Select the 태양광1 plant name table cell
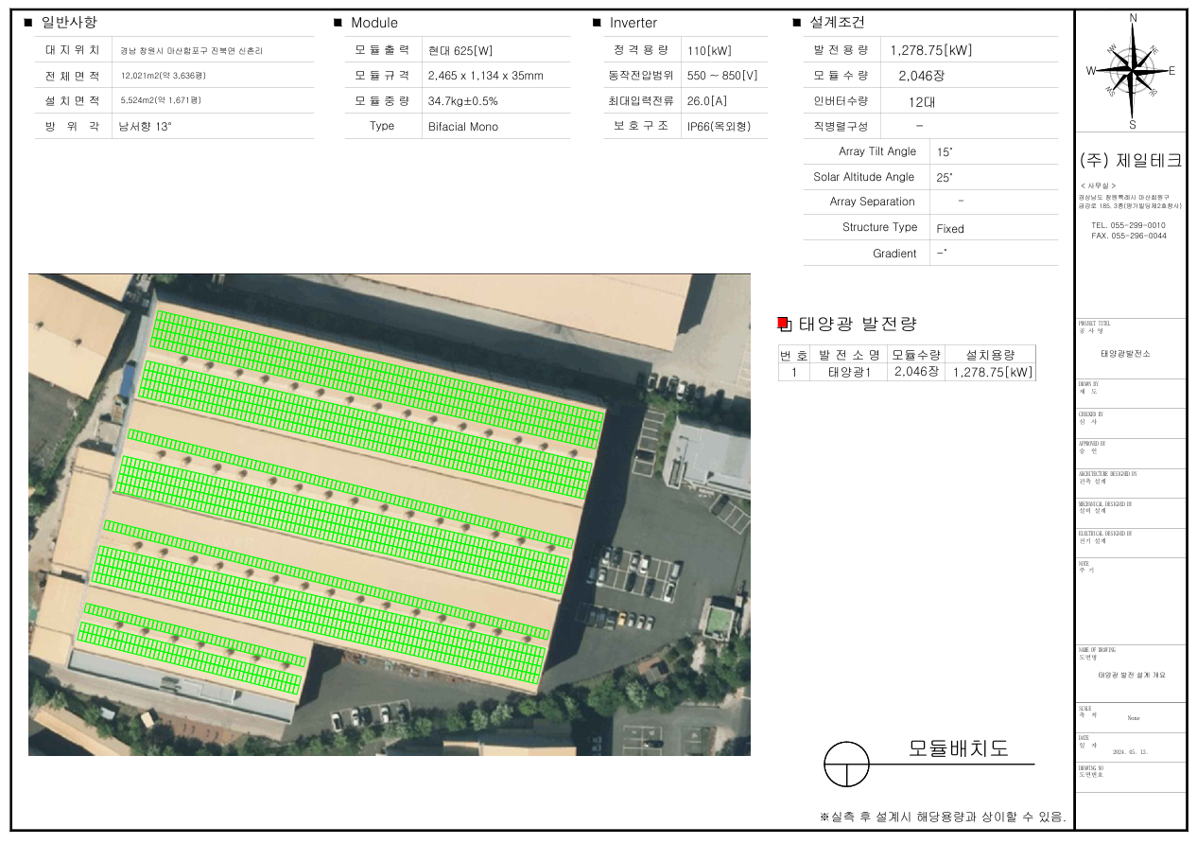The image size is (1197, 844). pos(848,372)
